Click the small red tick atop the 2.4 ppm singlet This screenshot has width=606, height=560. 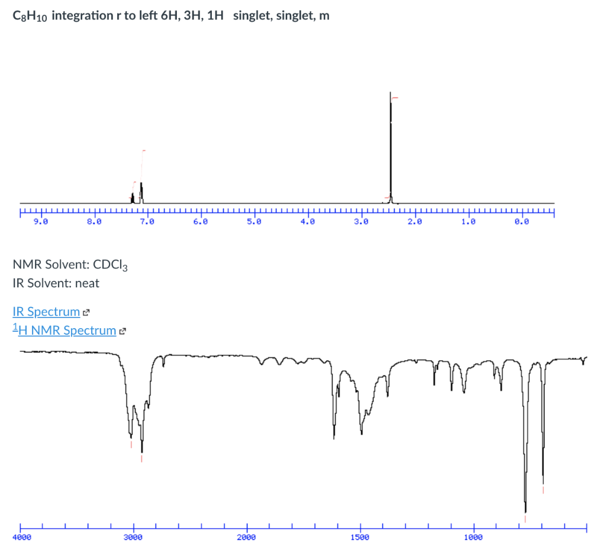394,96
